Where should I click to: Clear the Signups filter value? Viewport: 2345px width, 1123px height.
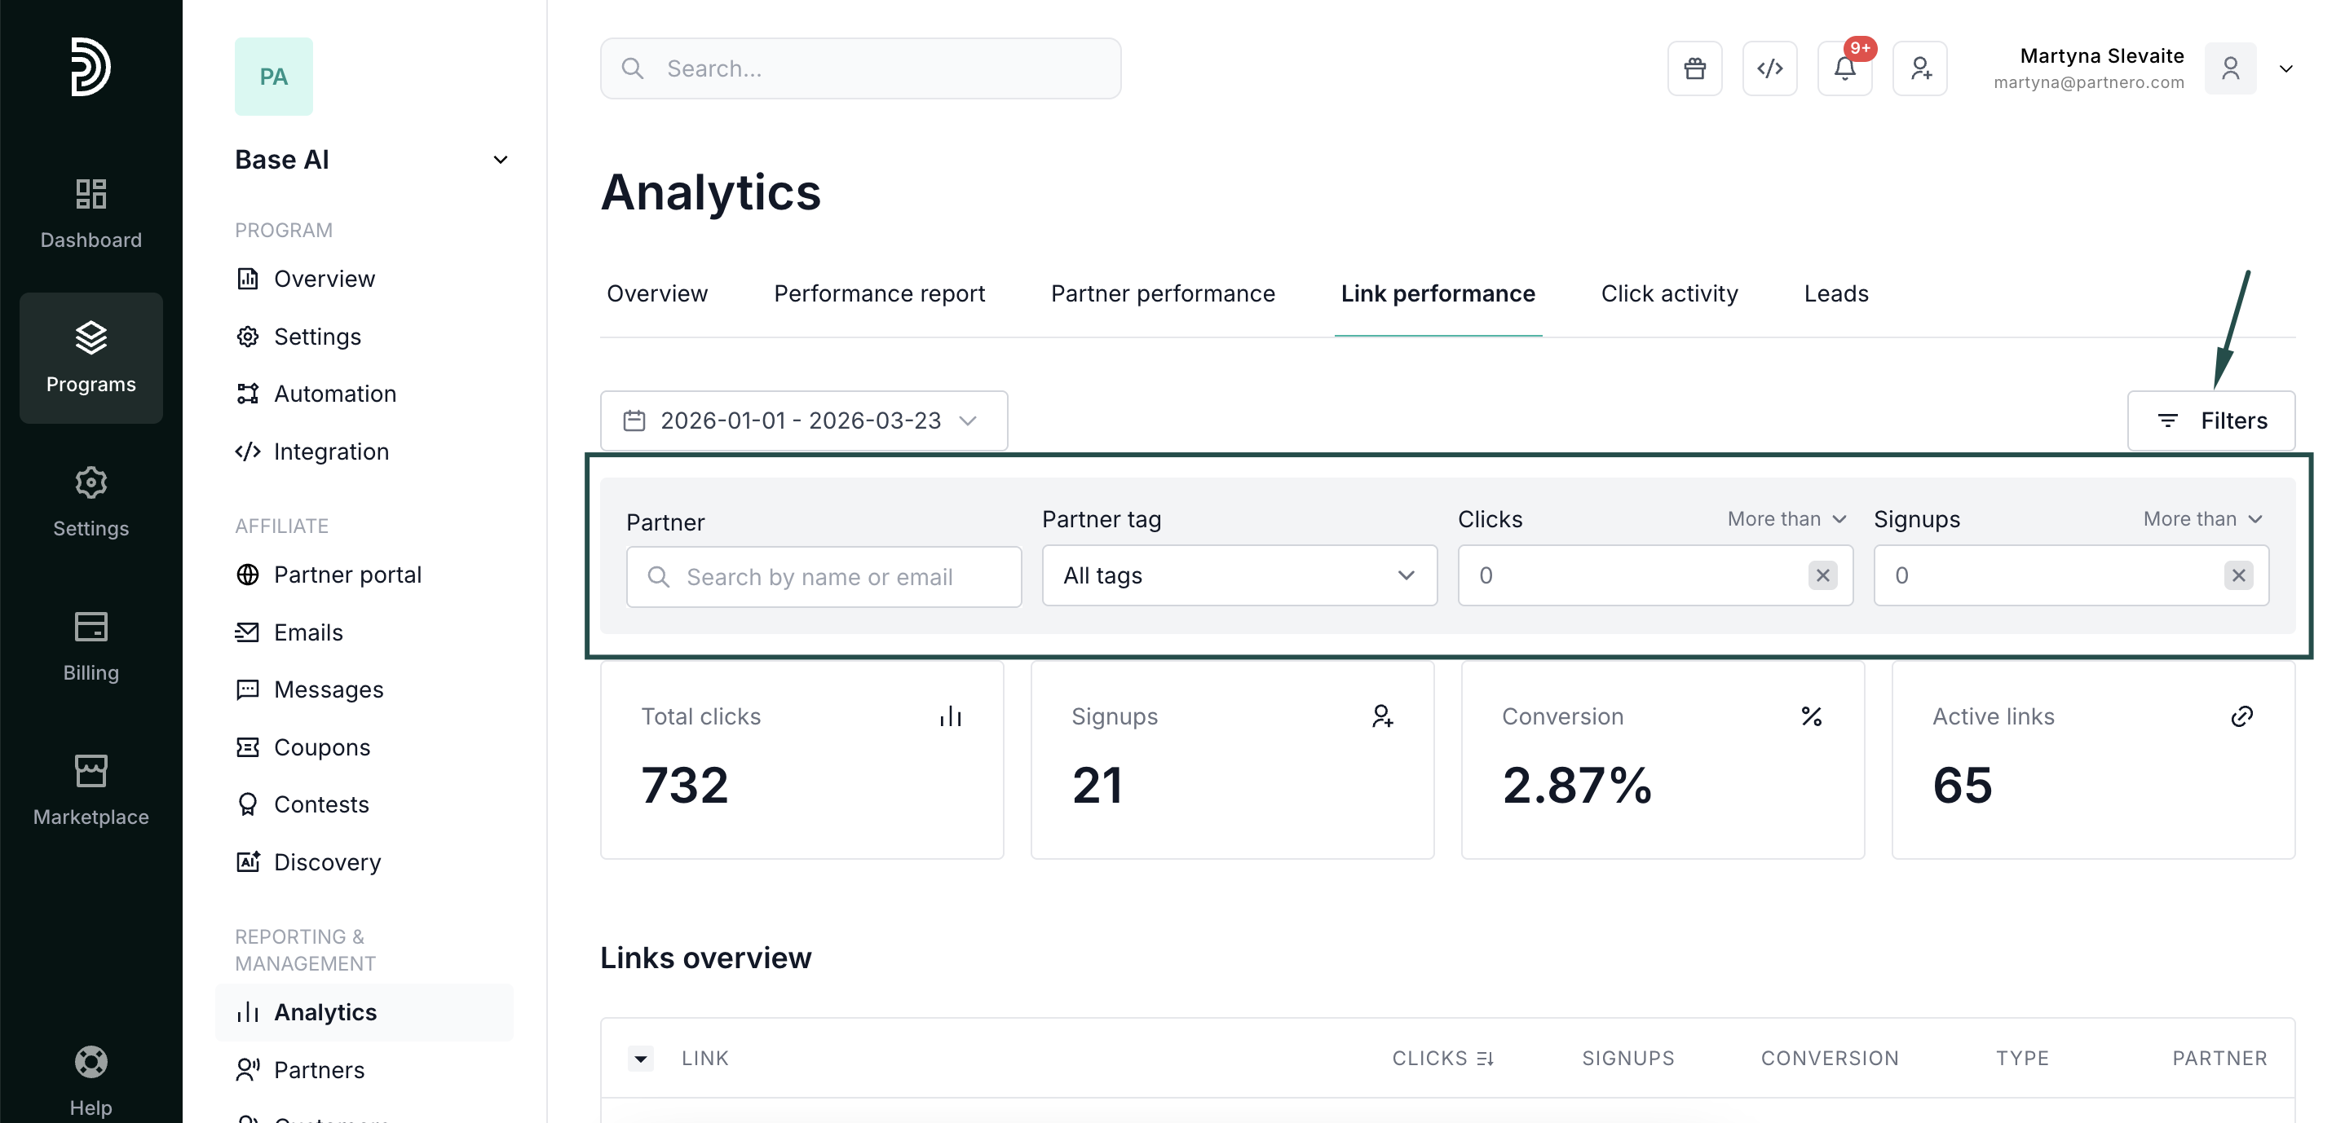[2237, 575]
